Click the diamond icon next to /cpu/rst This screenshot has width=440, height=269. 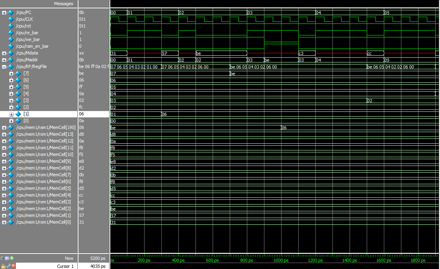coord(11,26)
